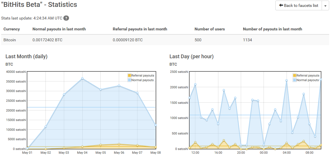
Task: Click the May 04 normal payouts peak data point
Action: [82, 78]
